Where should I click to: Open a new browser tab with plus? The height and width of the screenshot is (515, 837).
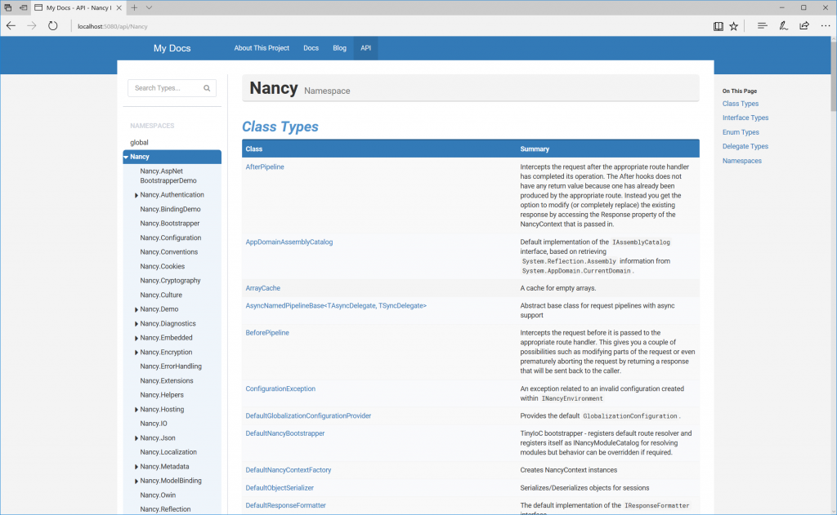(x=134, y=7)
